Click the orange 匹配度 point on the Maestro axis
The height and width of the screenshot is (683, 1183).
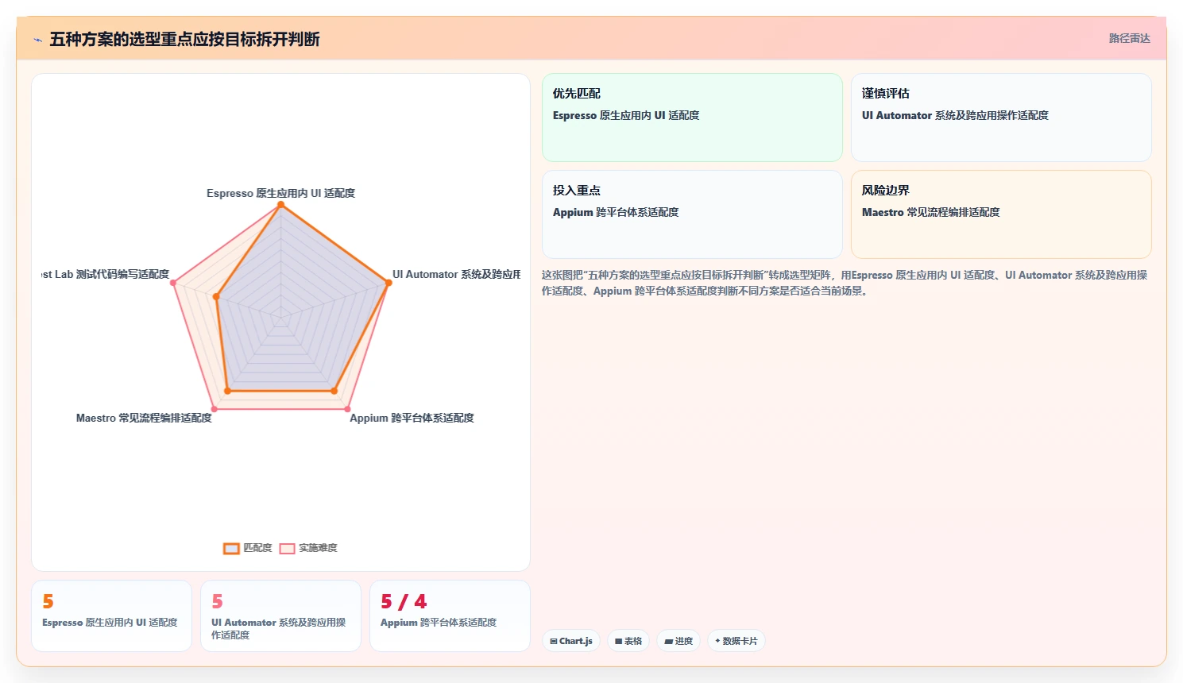click(x=227, y=391)
